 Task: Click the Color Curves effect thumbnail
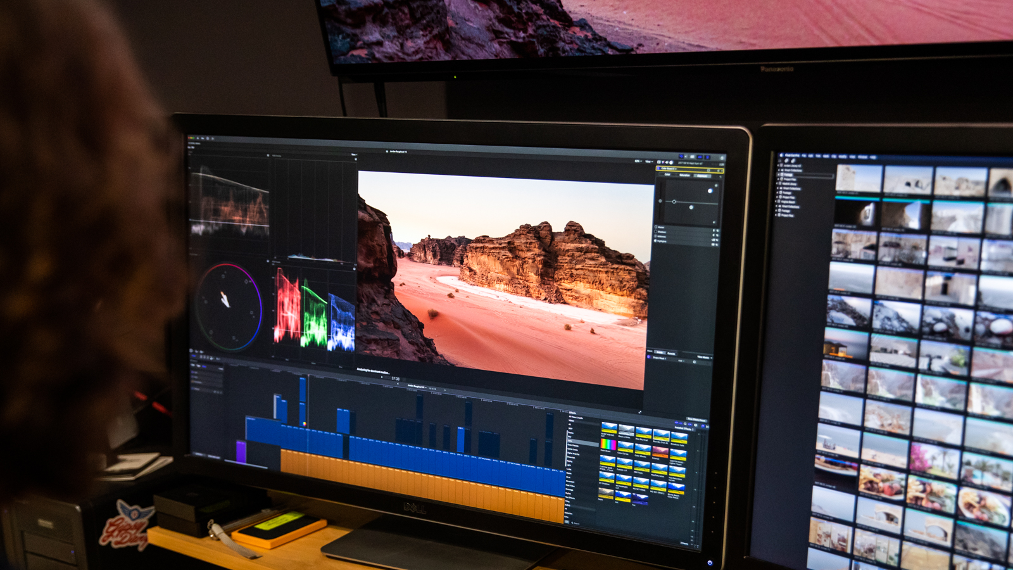624,447
